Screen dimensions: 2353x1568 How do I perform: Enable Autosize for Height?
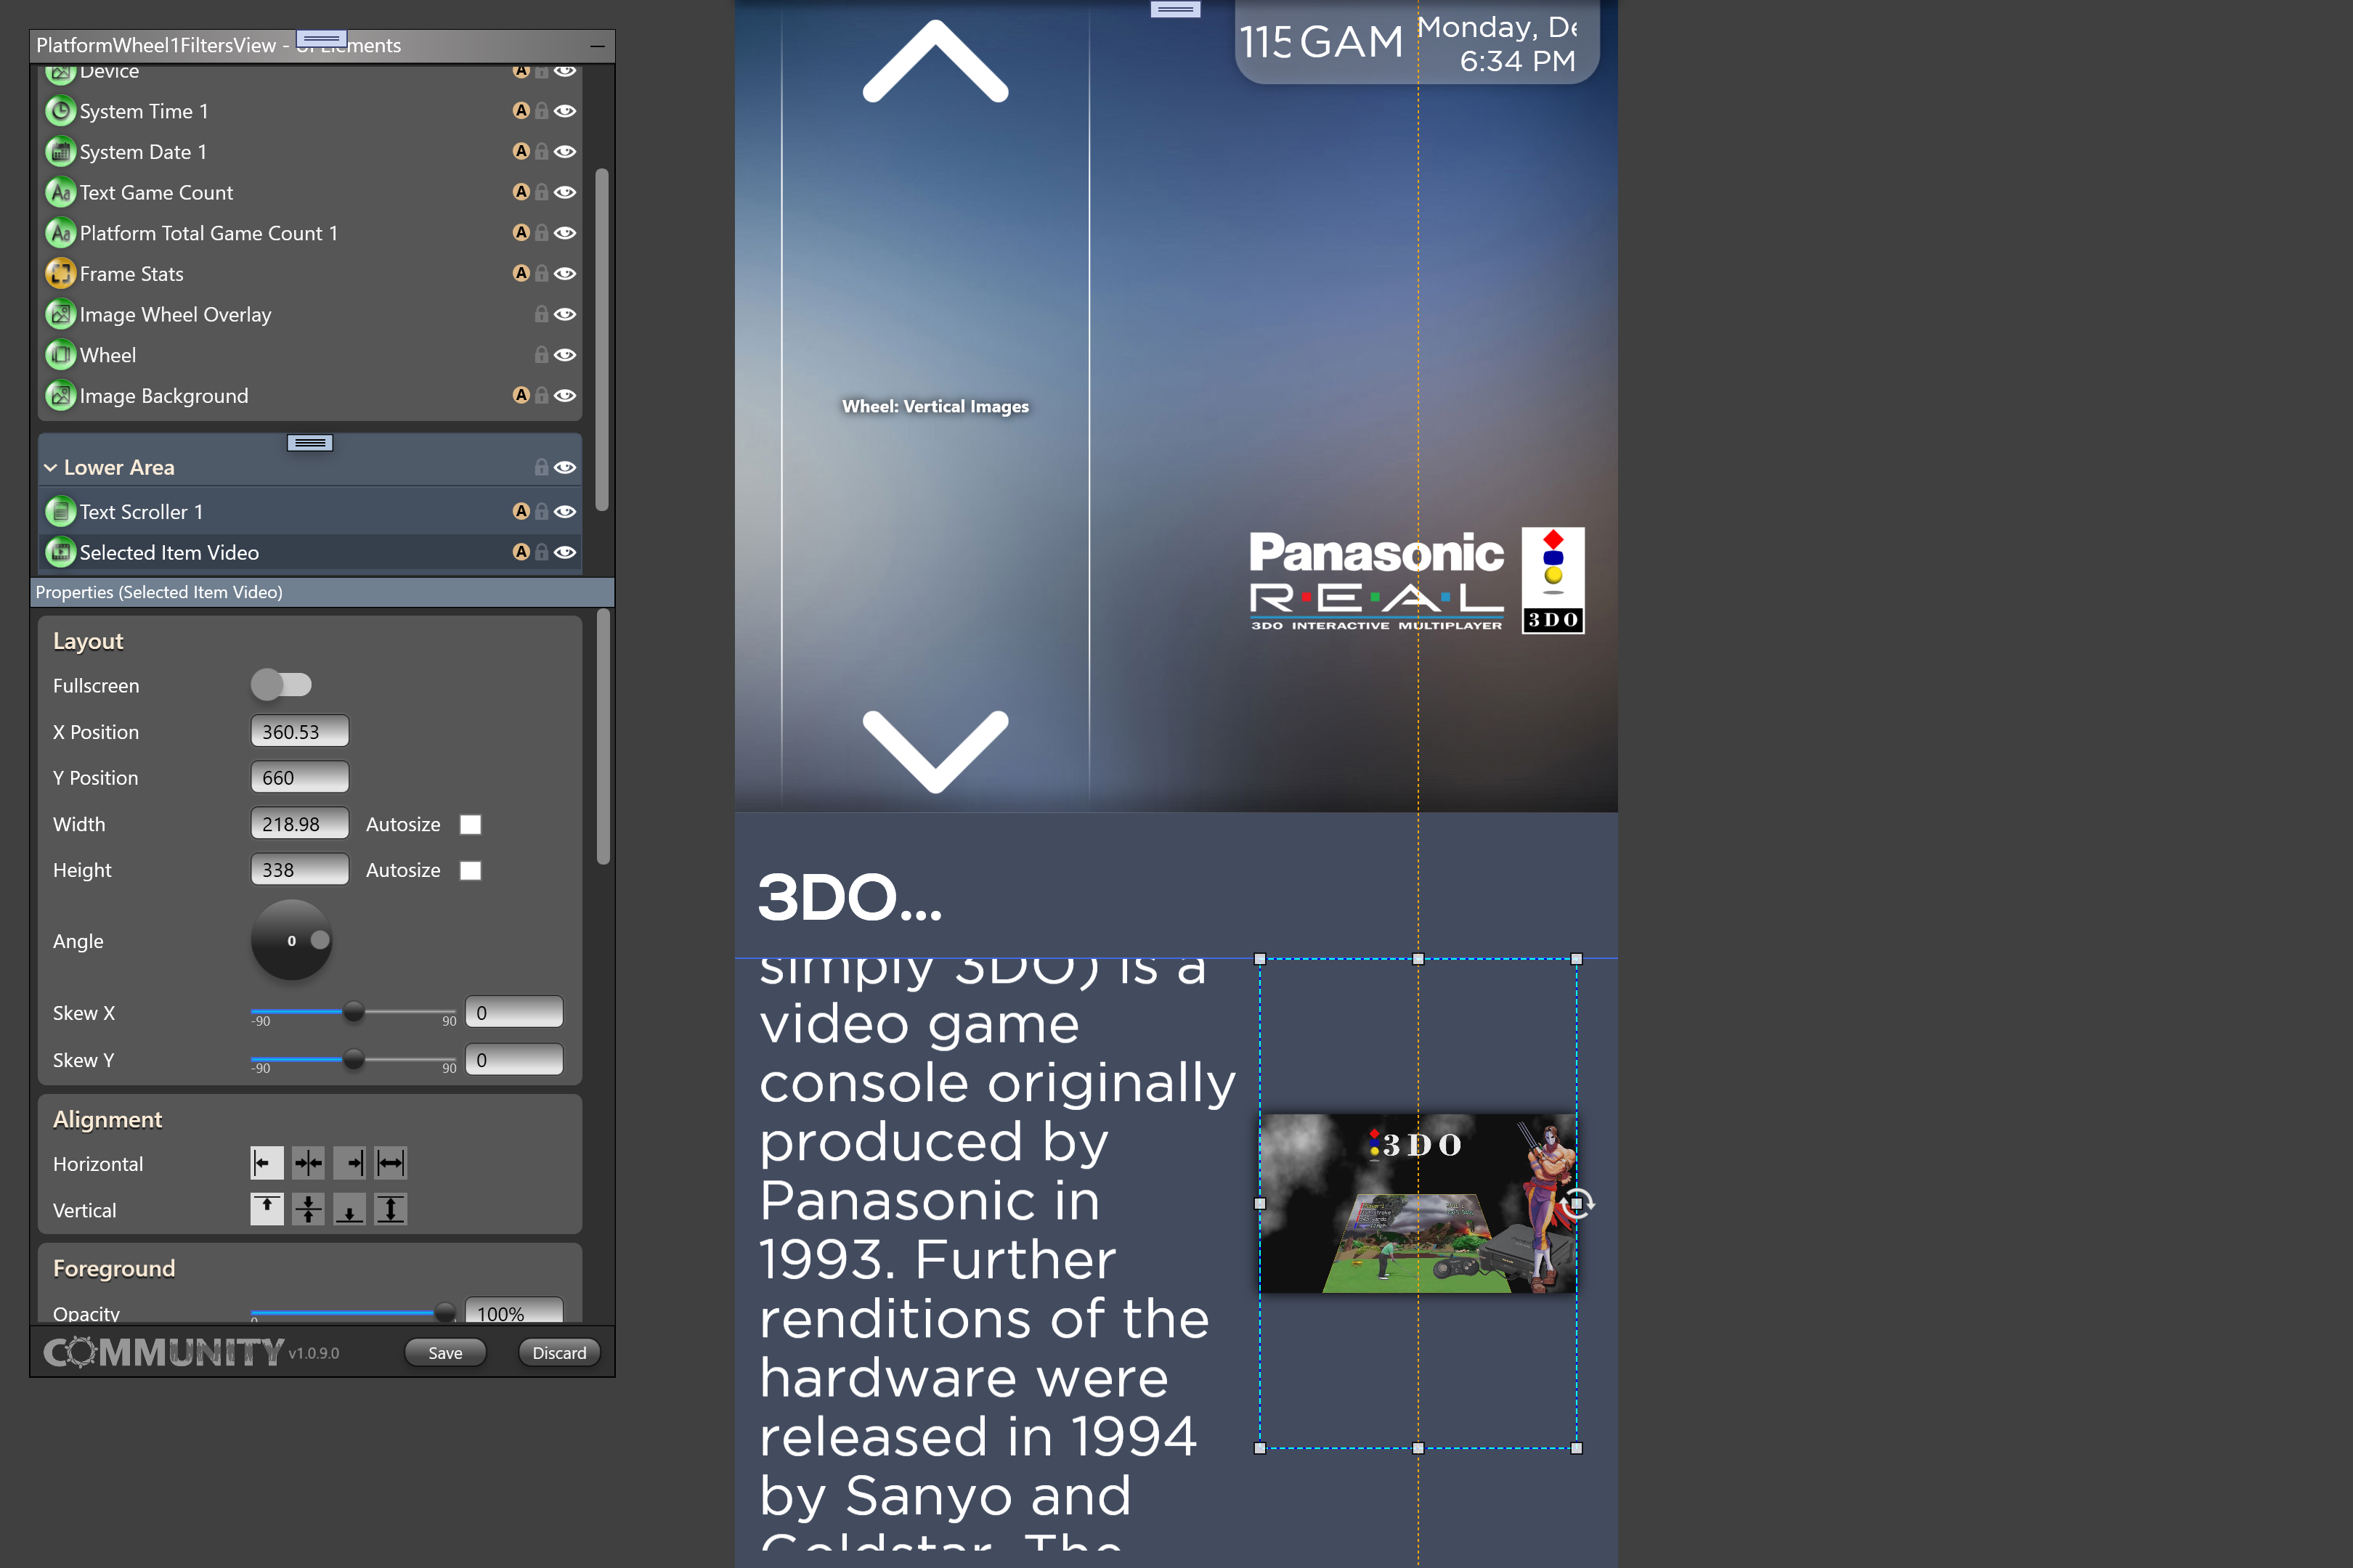(x=470, y=870)
